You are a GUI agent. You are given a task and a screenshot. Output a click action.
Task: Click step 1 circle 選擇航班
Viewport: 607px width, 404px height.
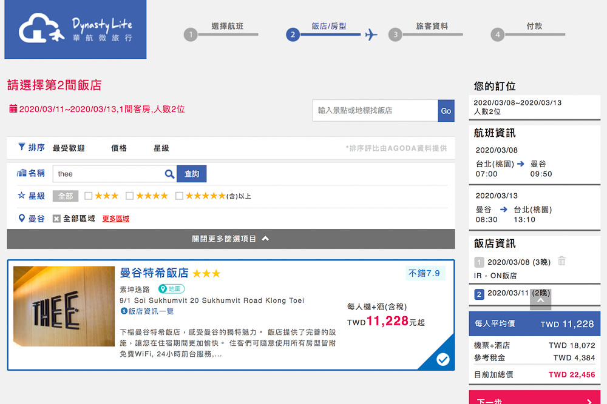pyautogui.click(x=191, y=35)
